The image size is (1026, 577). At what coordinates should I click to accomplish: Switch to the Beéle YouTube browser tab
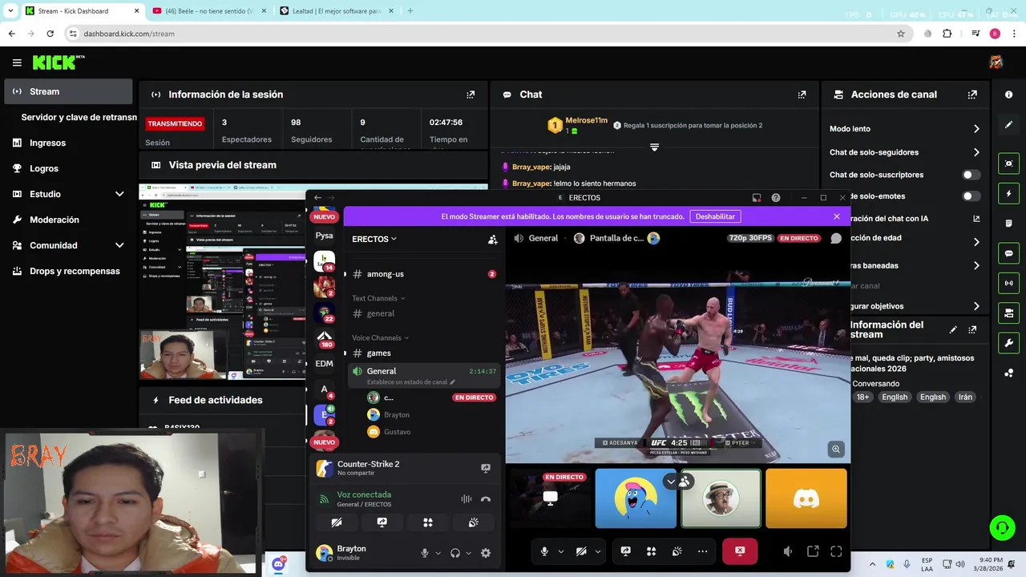click(x=210, y=11)
